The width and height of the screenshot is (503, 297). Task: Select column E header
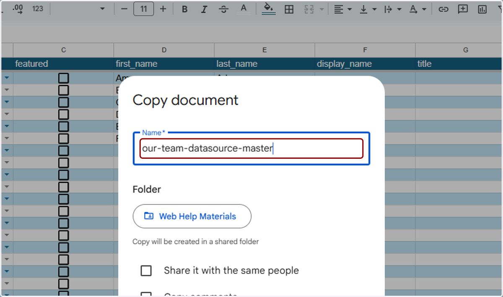coord(264,50)
